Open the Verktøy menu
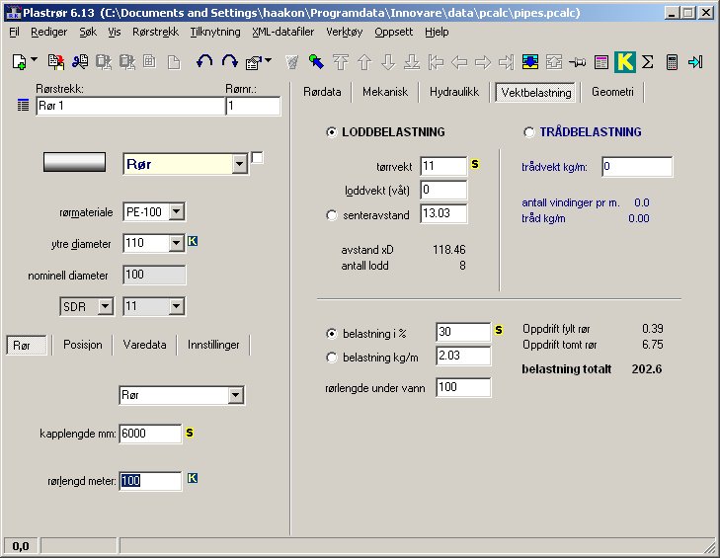Image resolution: width=720 pixels, height=558 pixels. [345, 32]
